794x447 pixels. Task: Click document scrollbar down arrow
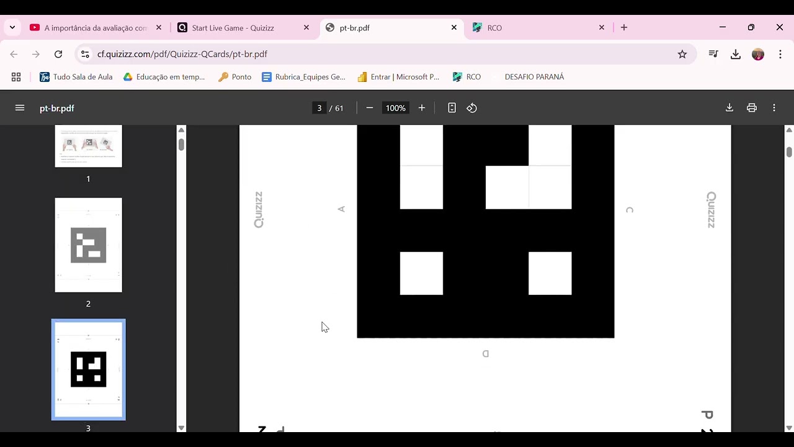(789, 428)
